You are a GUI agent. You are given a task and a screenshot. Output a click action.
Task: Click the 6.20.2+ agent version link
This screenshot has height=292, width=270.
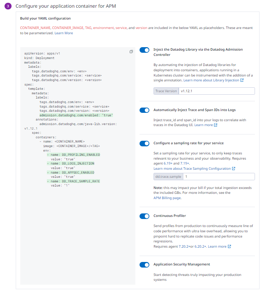(x=200, y=246)
